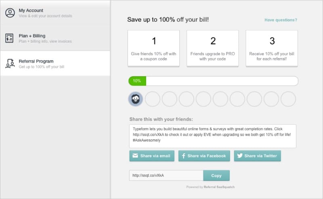Image resolution: width=323 pixels, height=199 pixels.
Task: Open the My Account section
Action: (x=55, y=13)
